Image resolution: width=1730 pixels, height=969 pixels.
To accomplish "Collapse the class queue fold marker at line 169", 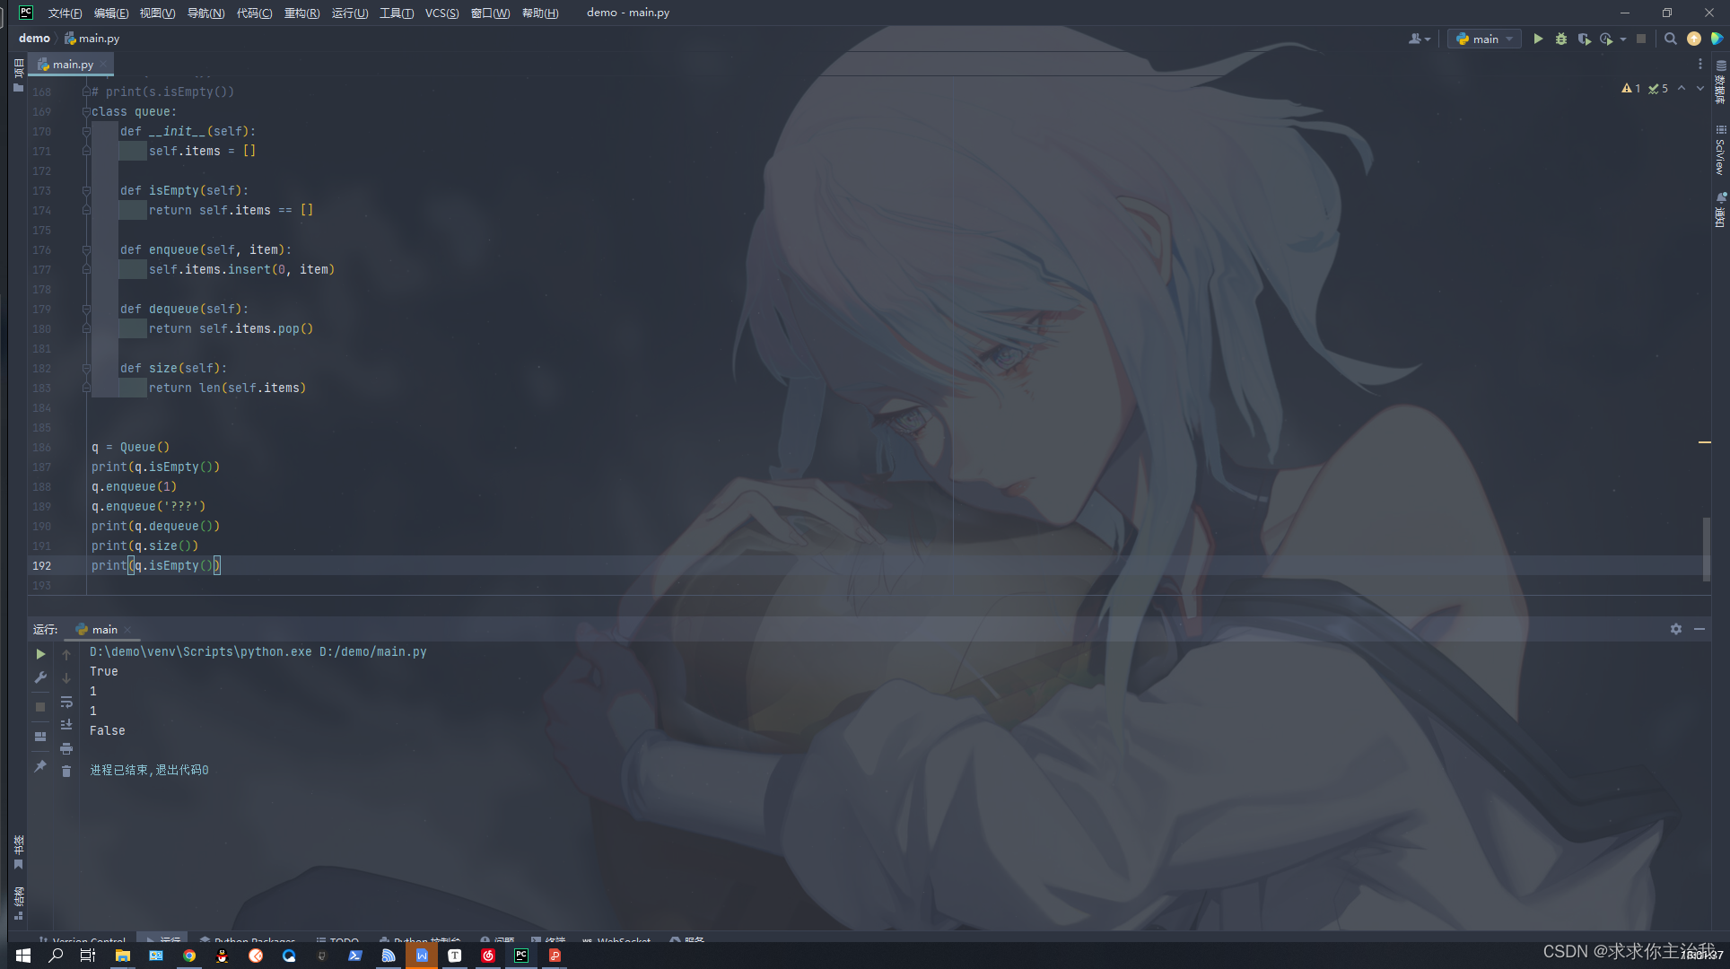I will tap(86, 111).
